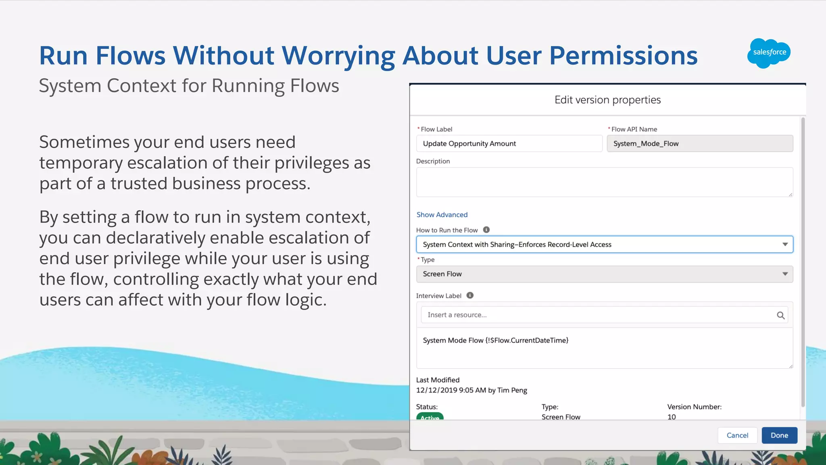Click the info icon beside Interview Label
This screenshot has height=465, width=826.
[470, 295]
